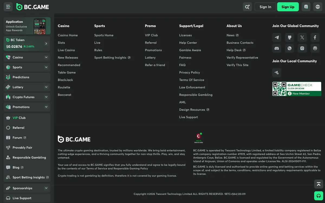The width and height of the screenshot is (325, 203).
Task: Open the Facebook community icon
Action: point(315,37)
